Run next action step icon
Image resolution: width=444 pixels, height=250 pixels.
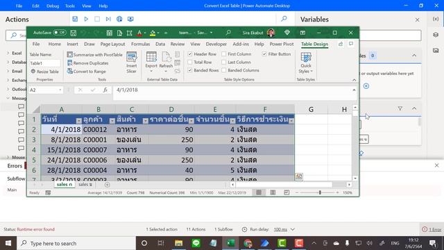pyautogui.click(x=108, y=19)
